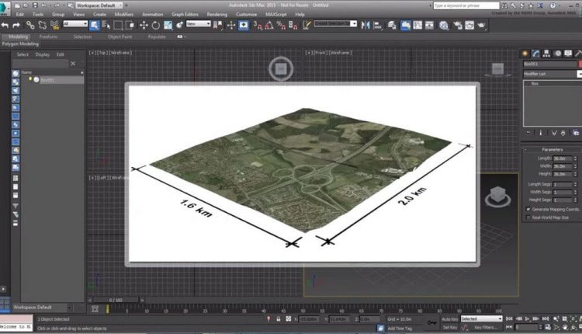Click the Auto Key button
The width and height of the screenshot is (582, 334).
[449, 318]
